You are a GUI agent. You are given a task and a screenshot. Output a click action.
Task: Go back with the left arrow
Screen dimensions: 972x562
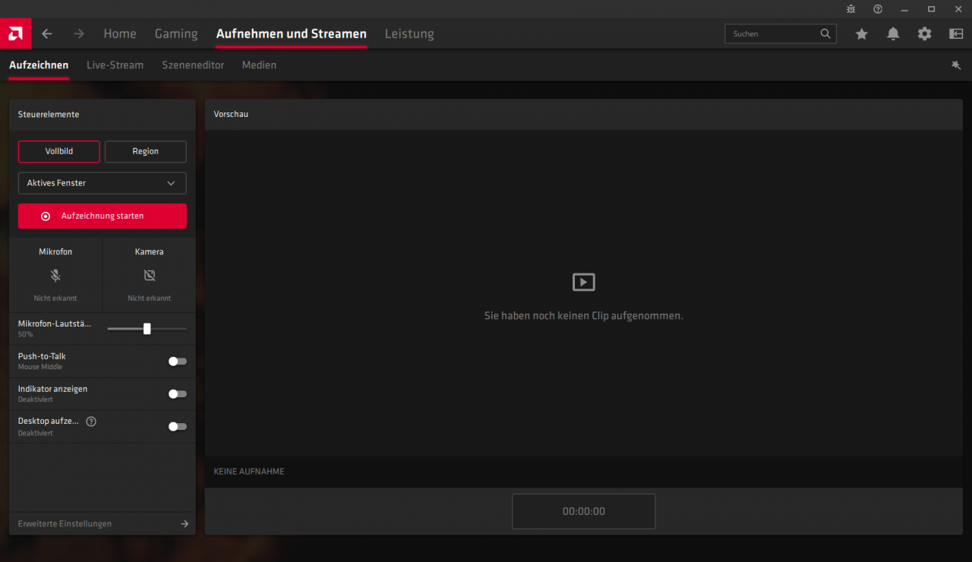tap(47, 33)
